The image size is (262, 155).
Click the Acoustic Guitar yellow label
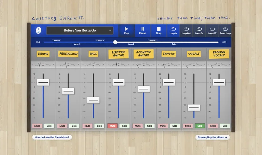tap(144, 54)
